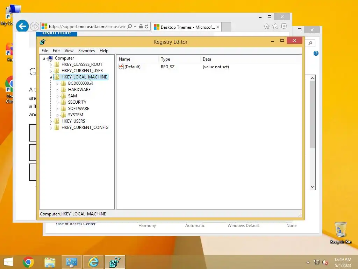Open a new tab in Internet Explorer
The height and width of the screenshot is (269, 358).
point(226,27)
